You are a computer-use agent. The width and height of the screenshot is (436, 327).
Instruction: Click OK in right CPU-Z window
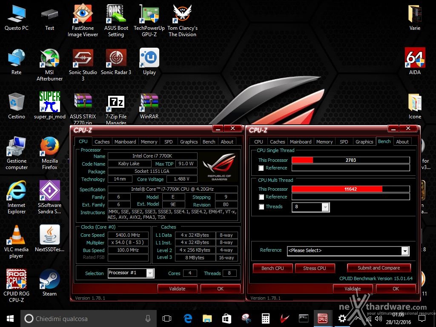(x=396, y=289)
